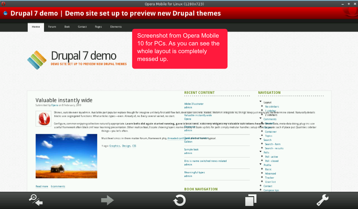Viewport: 358px width, 209px height.
Task: Open the Meaningful types link
Action: (194, 172)
